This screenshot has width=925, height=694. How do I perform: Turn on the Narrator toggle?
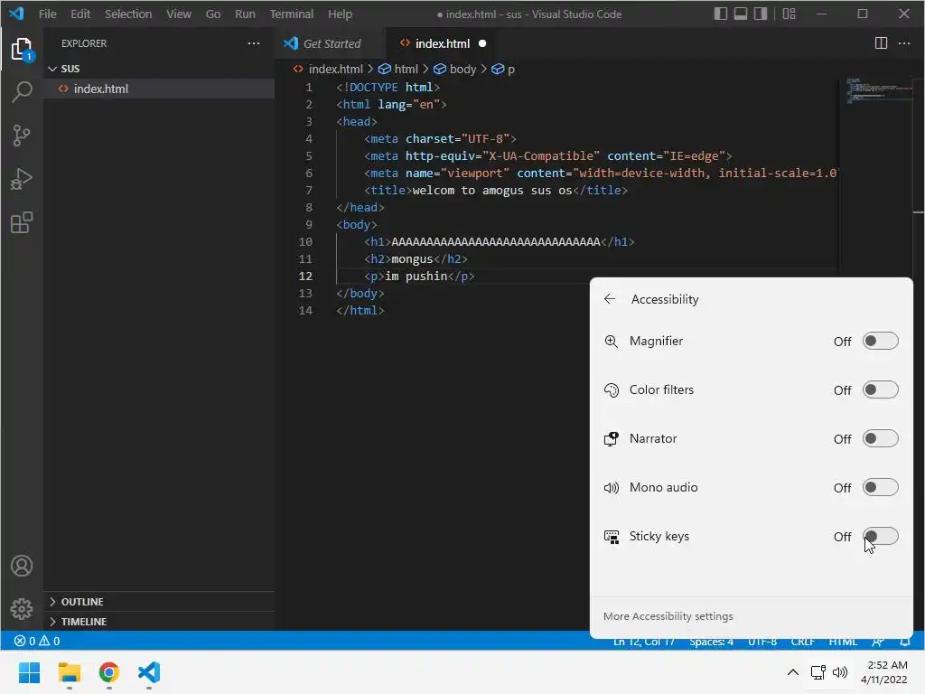pos(880,438)
